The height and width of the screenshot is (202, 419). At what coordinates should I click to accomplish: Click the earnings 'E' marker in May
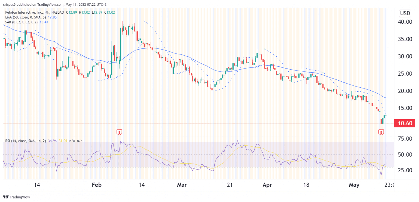[x=381, y=132]
